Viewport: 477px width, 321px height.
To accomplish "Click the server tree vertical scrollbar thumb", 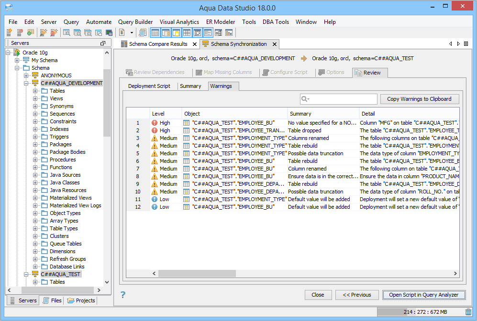I will 107,103.
